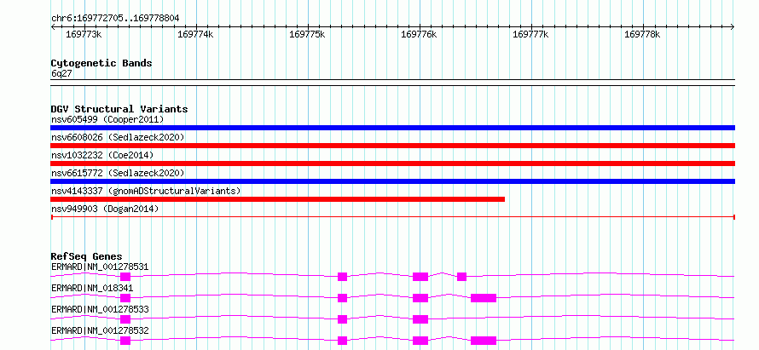Image resolution: width=759 pixels, height=350 pixels.
Task: Click the 169773k ruler tick label
Action: point(84,34)
